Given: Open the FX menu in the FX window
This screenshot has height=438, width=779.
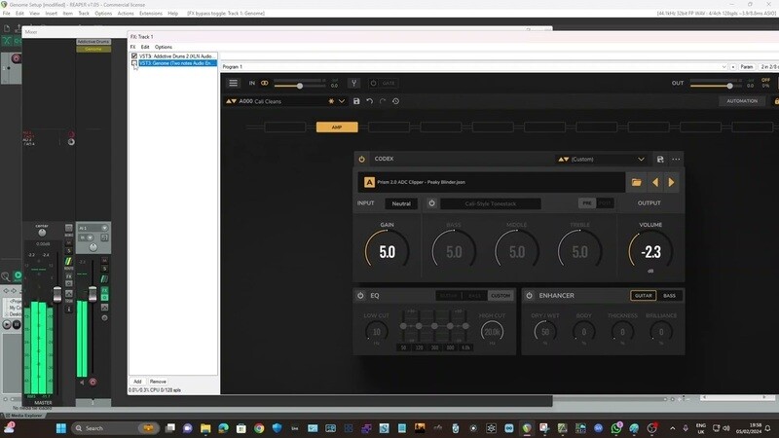Looking at the screenshot, I should [x=132, y=47].
